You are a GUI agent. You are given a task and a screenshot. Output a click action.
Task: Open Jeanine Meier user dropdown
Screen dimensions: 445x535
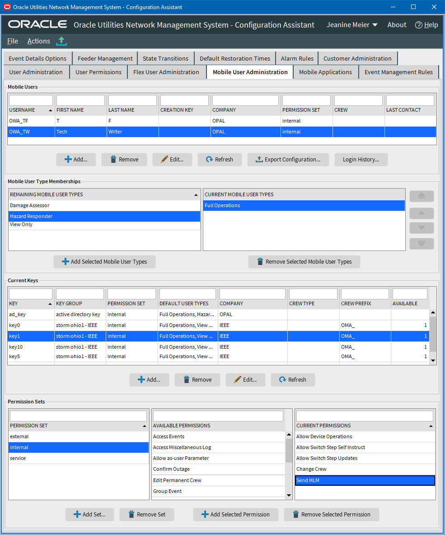[x=352, y=25]
